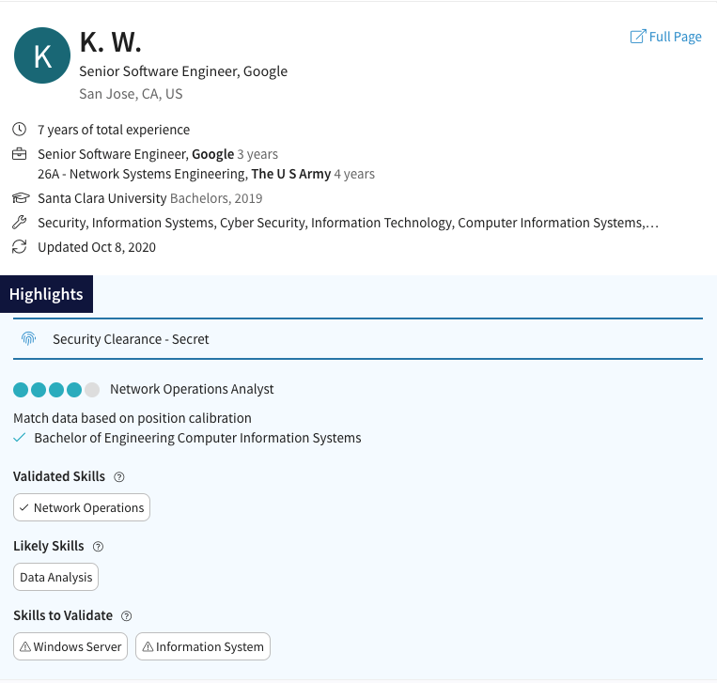The height and width of the screenshot is (683, 717).
Task: Open help icon beside Validated Skills
Action: (x=119, y=477)
